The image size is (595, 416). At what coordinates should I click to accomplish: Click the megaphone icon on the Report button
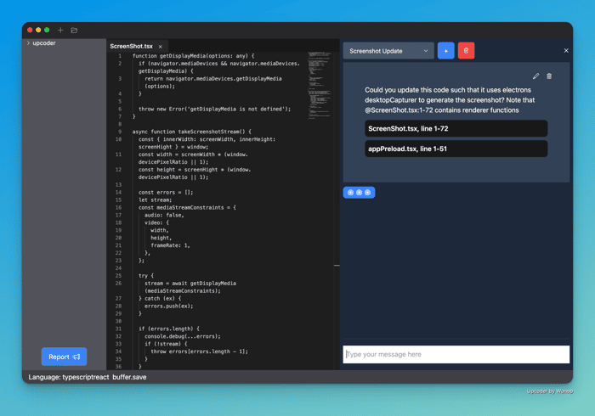[x=76, y=357]
